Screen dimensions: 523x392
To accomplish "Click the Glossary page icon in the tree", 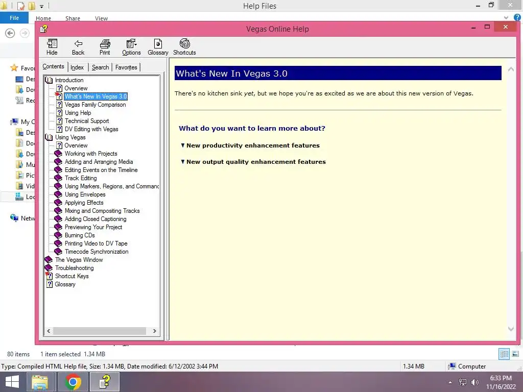I will tap(50, 284).
